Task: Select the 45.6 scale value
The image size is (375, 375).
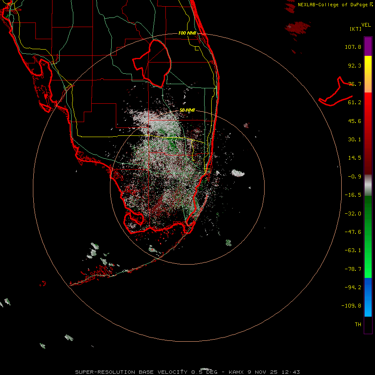Action: pyautogui.click(x=355, y=121)
